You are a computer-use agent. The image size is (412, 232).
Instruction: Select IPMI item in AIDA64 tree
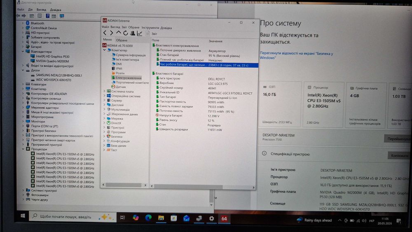point(119,68)
